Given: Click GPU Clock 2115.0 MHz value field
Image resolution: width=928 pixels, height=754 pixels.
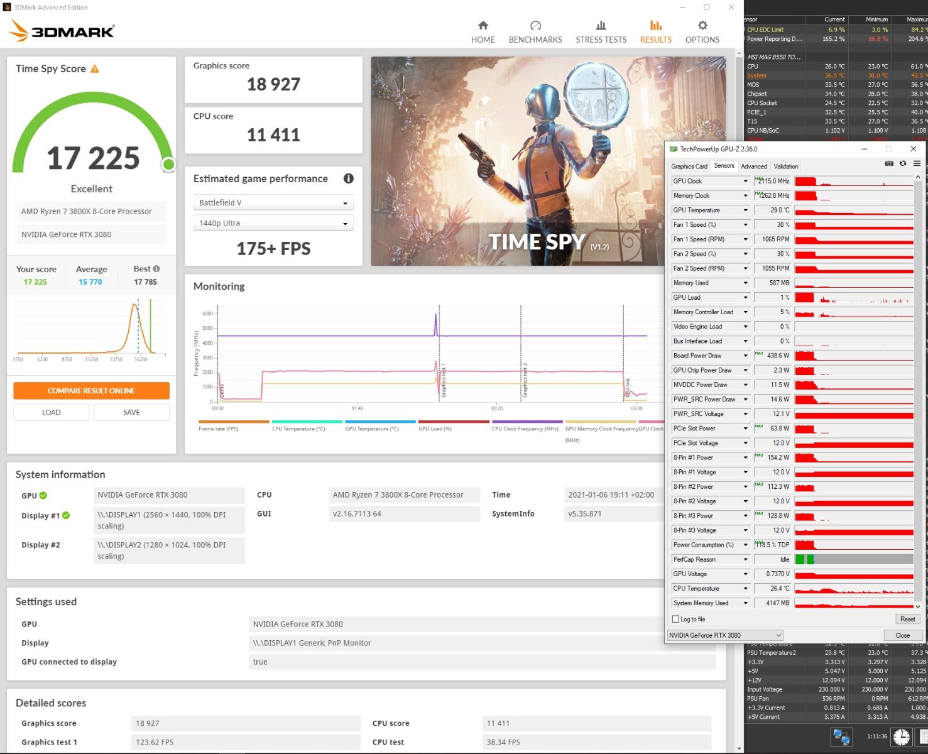Looking at the screenshot, I should click(x=772, y=181).
